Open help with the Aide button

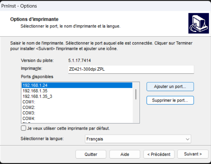click(125, 154)
